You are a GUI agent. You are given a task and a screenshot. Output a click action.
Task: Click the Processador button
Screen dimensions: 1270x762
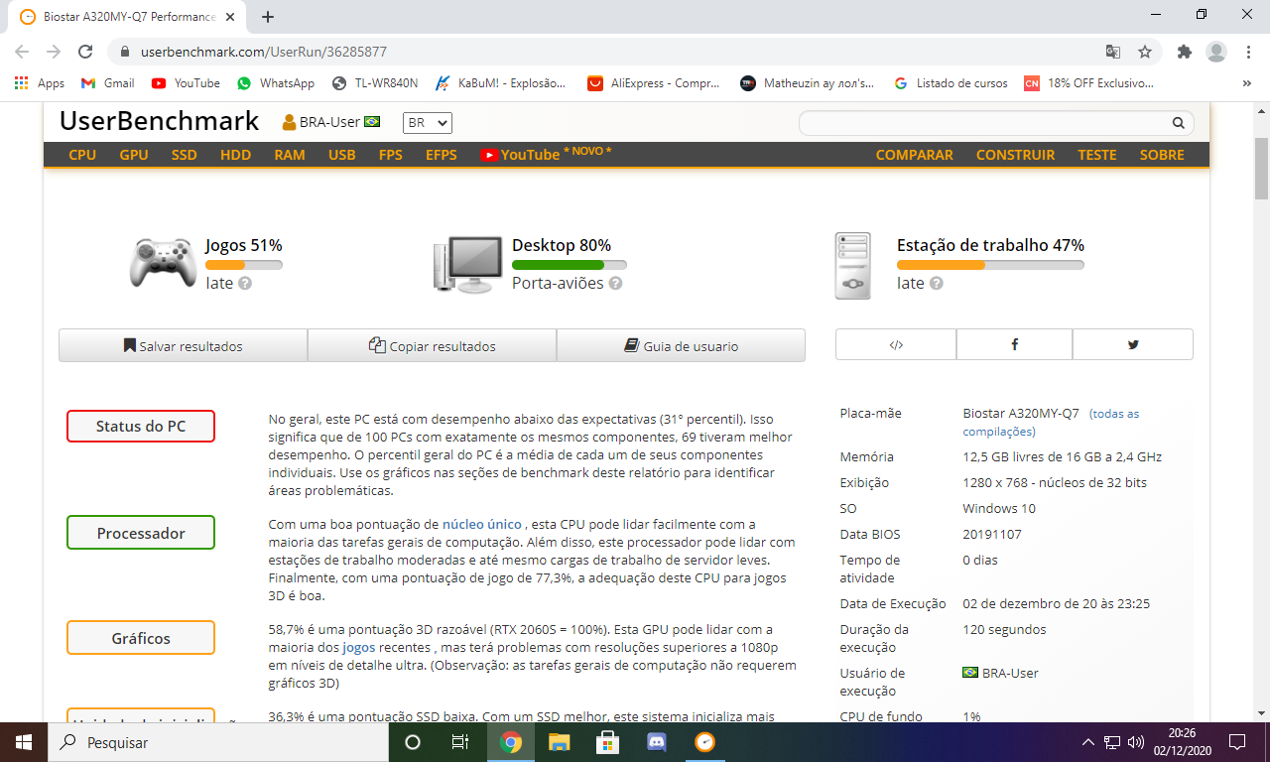click(141, 533)
